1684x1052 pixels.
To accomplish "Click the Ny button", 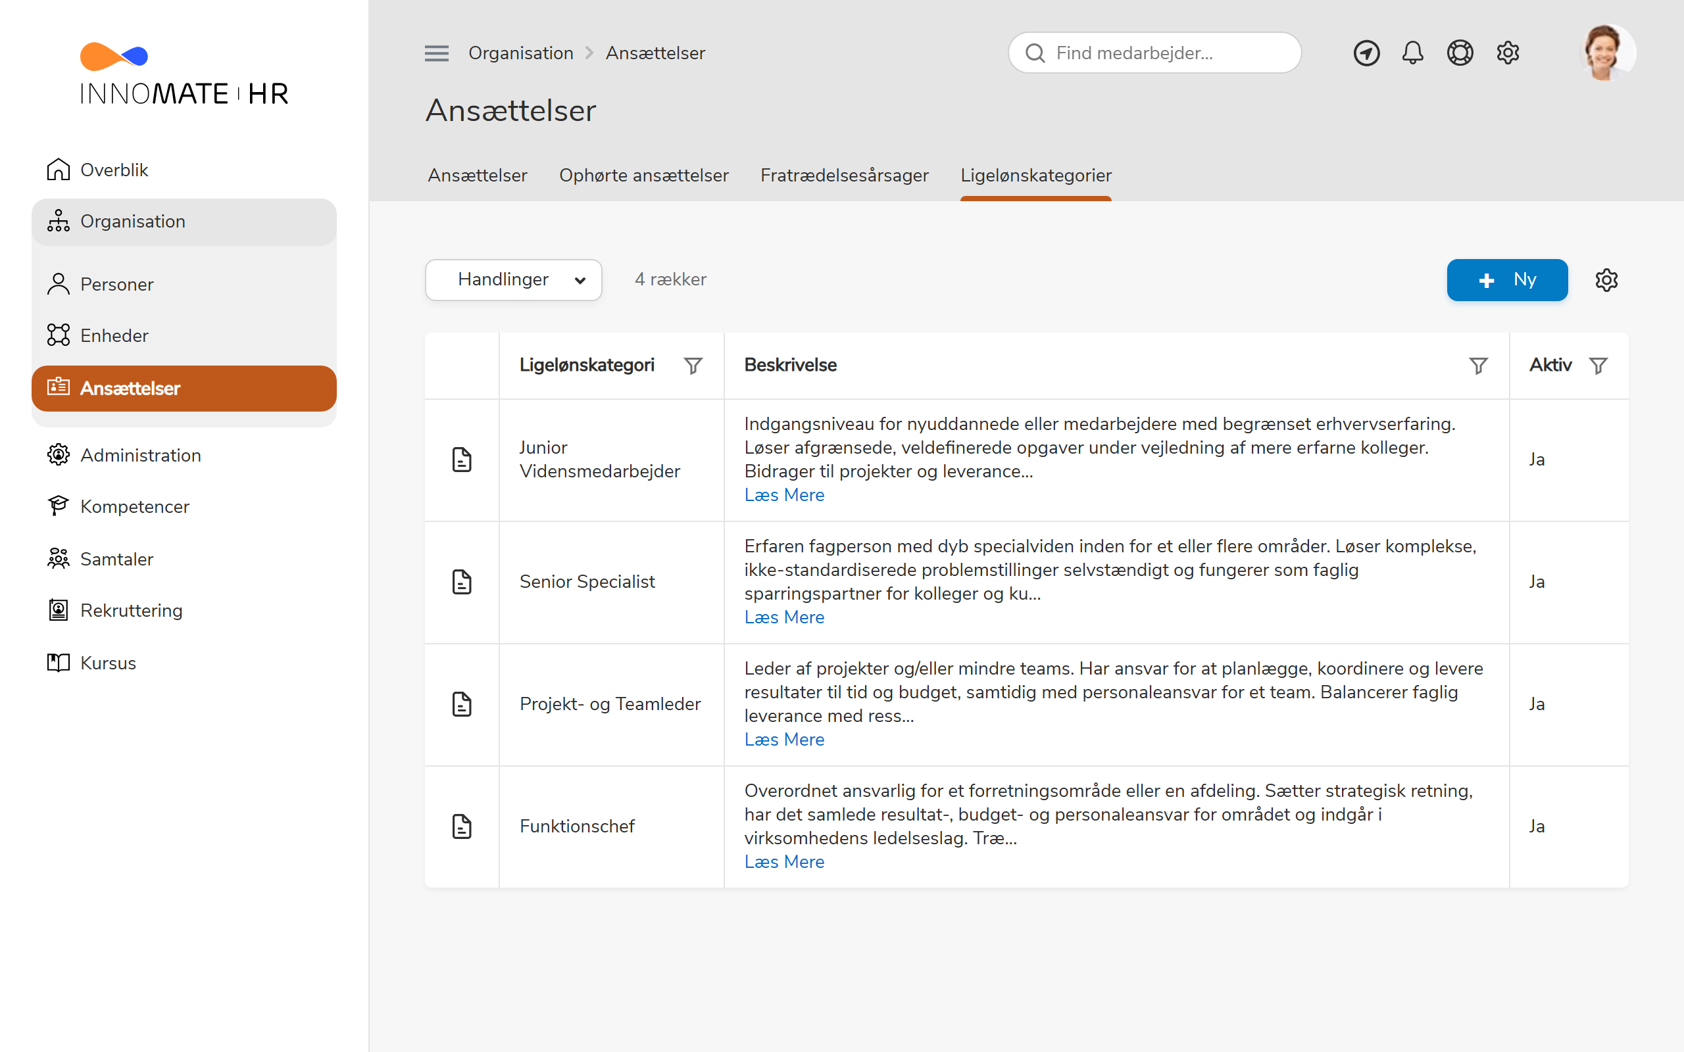I will pos(1507,279).
